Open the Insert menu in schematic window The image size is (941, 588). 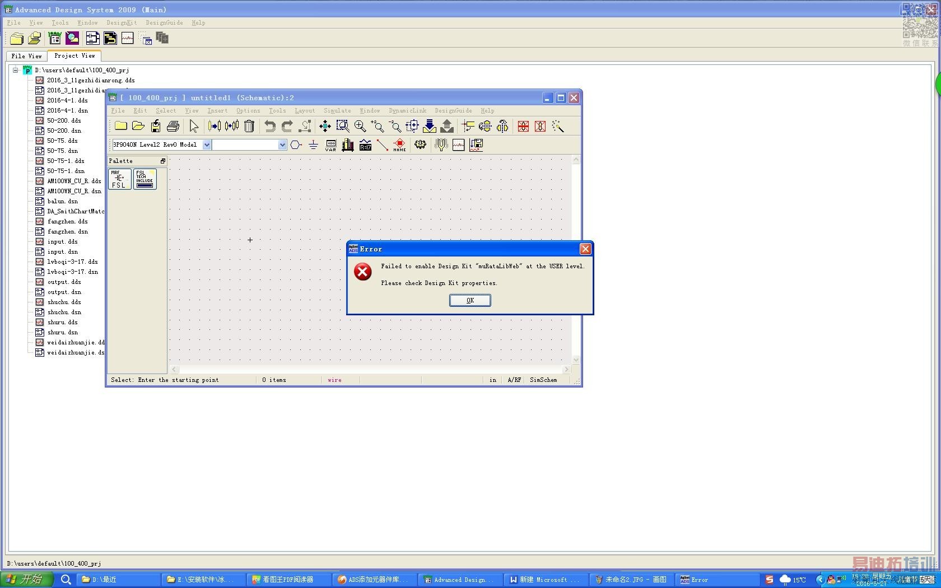pyautogui.click(x=217, y=111)
